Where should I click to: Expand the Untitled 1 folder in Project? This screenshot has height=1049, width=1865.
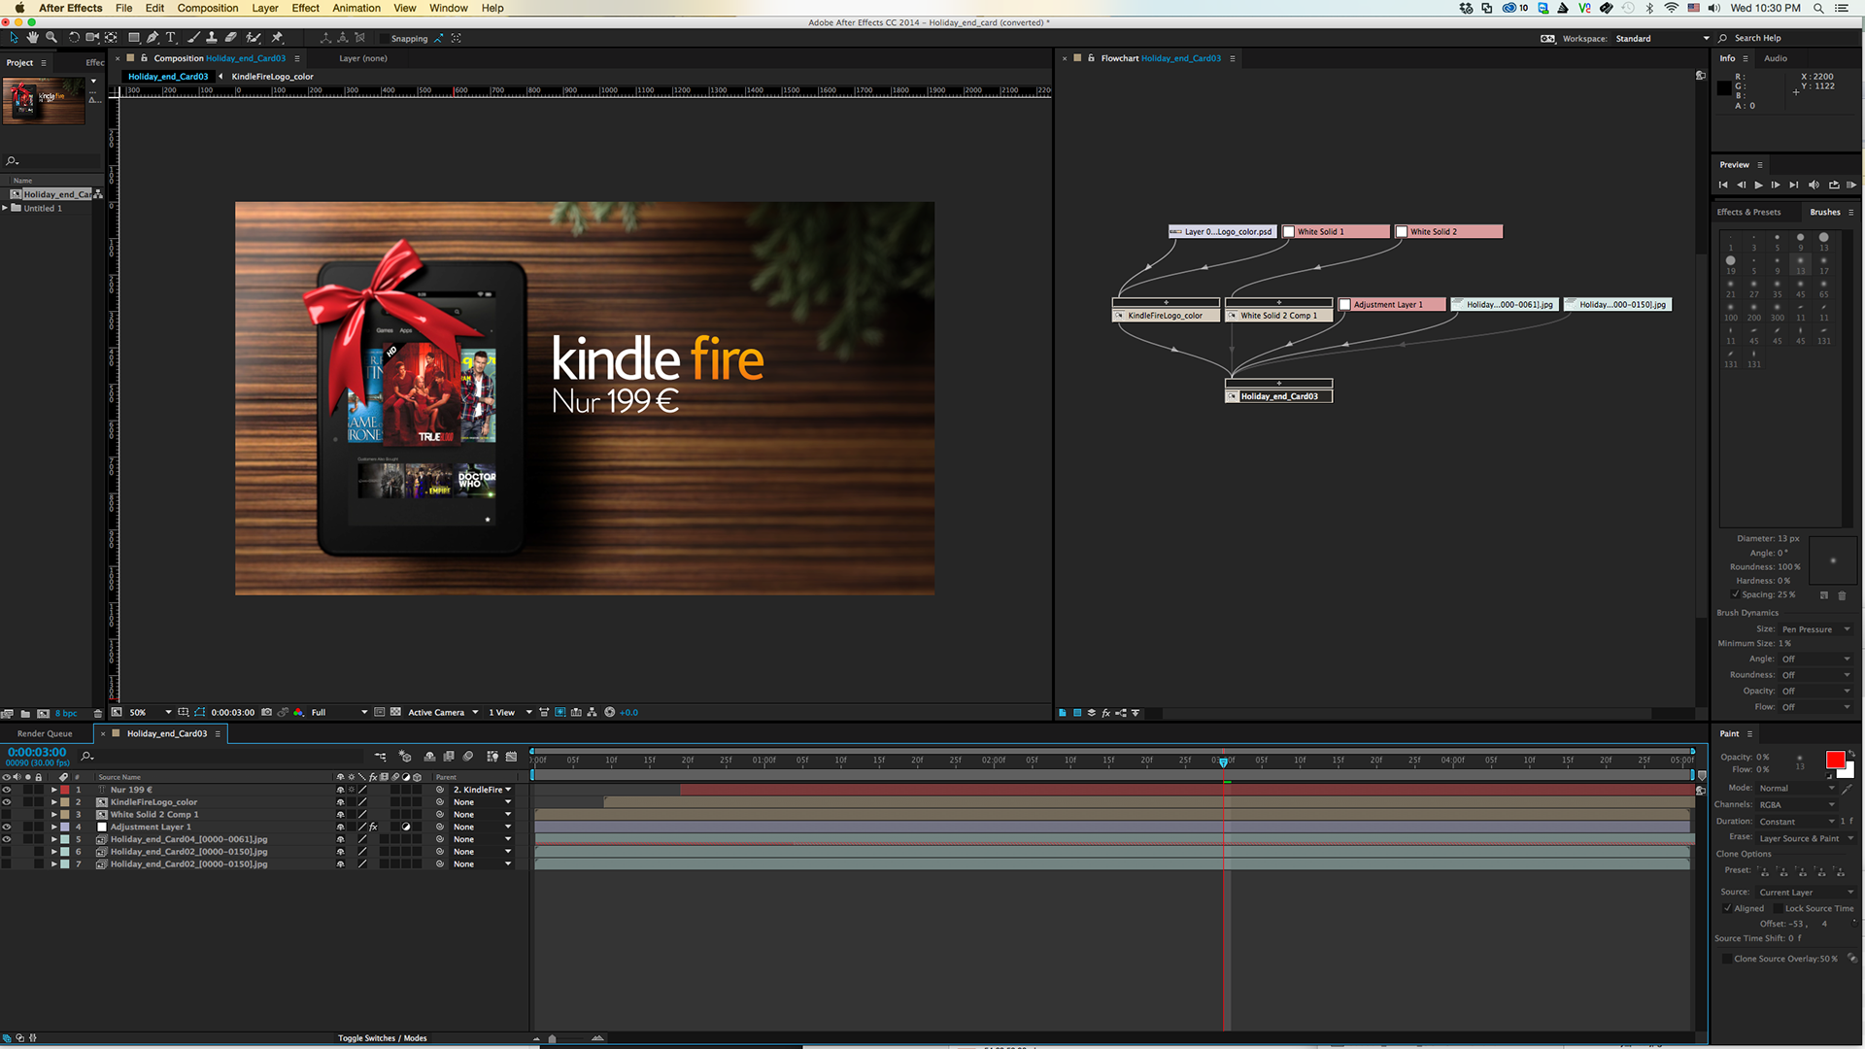point(5,208)
